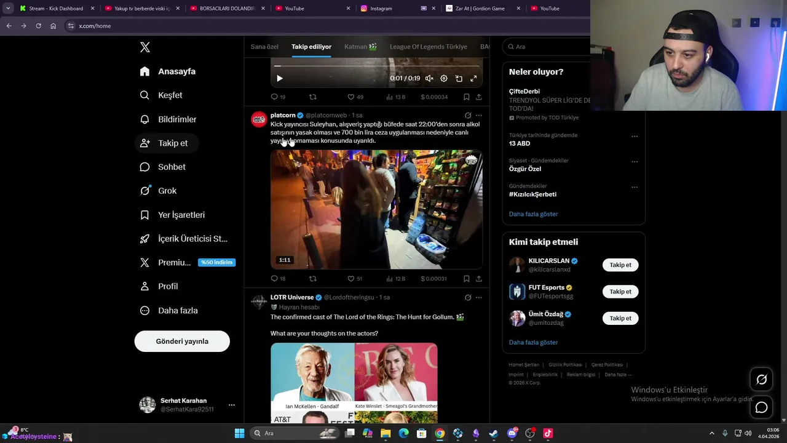Seek on the video progress bar
This screenshot has height=443, width=787.
[376, 66]
